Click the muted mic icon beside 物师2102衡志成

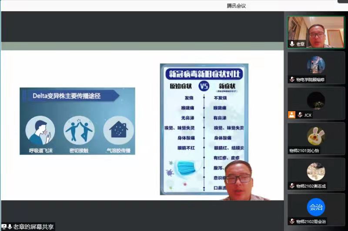coord(292,186)
